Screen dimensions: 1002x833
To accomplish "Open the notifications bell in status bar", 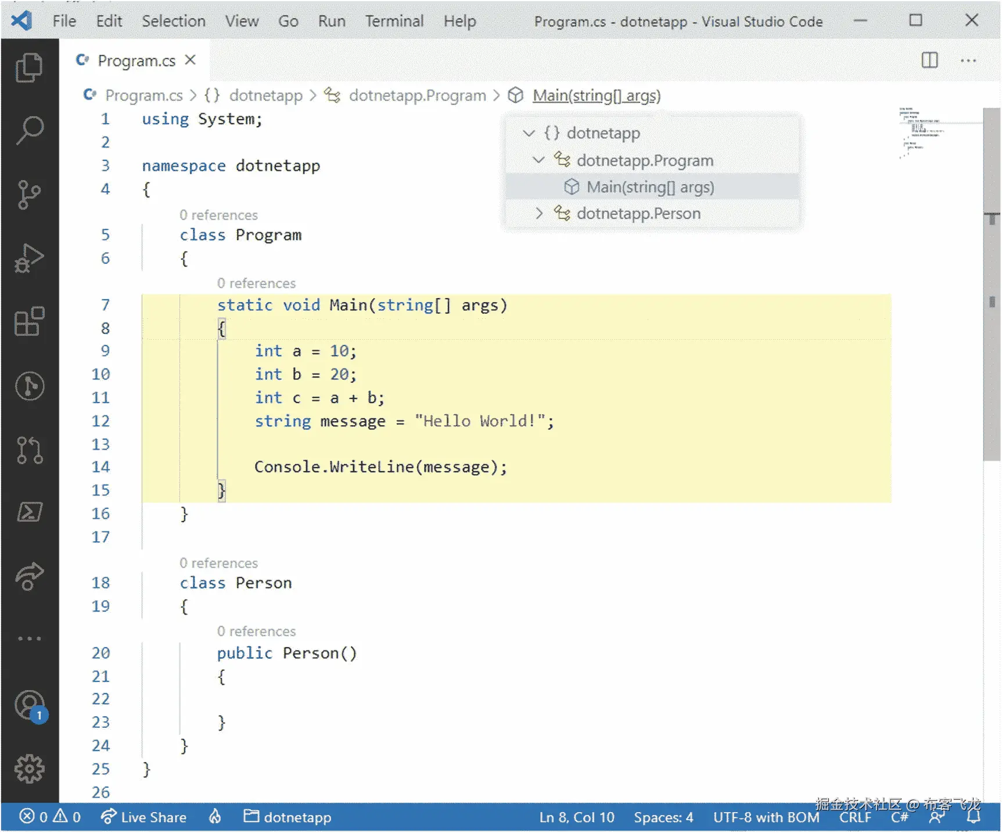I will pos(973,817).
